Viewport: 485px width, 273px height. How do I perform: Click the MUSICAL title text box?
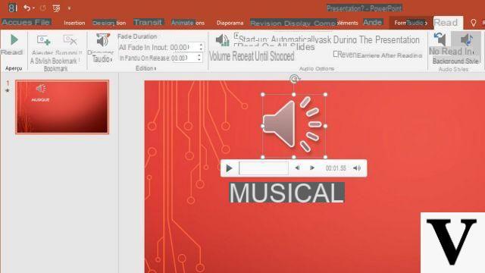pos(286,193)
